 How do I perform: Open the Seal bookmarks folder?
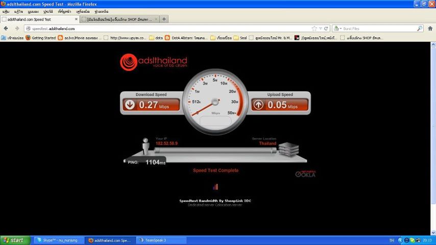click(240, 38)
